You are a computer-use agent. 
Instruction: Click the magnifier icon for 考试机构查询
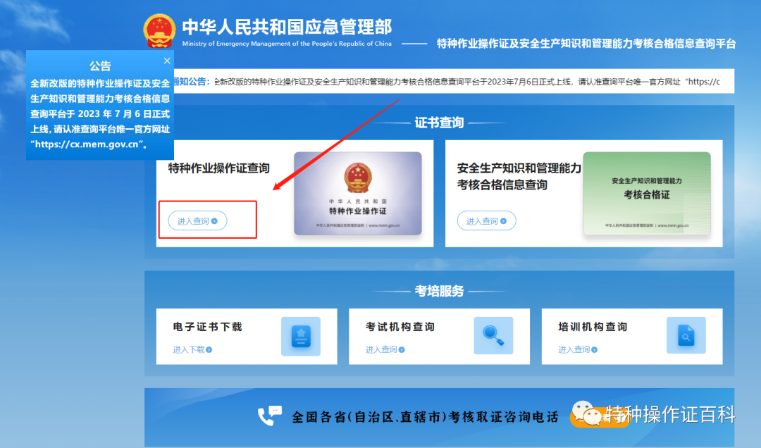(494, 335)
